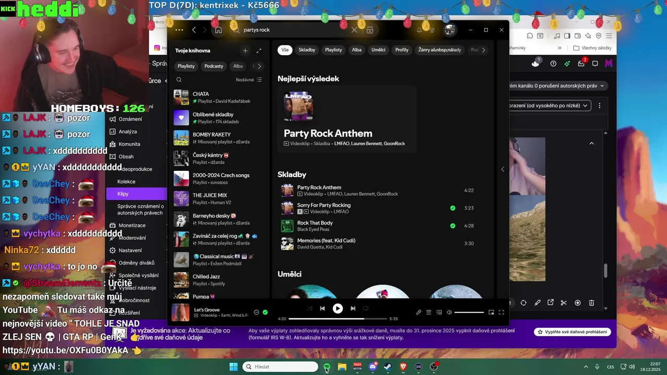Open File Explorer from taskbar
Image resolution: width=667 pixels, height=375 pixels.
click(x=342, y=367)
